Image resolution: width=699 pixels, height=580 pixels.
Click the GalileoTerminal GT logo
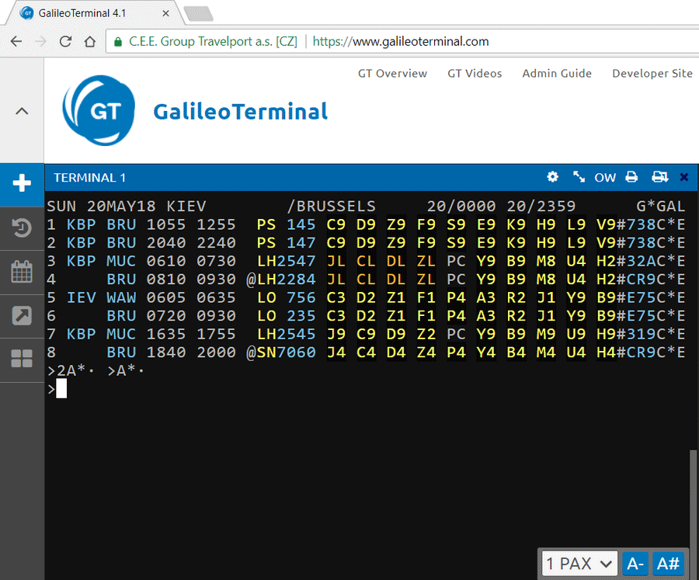tap(99, 110)
